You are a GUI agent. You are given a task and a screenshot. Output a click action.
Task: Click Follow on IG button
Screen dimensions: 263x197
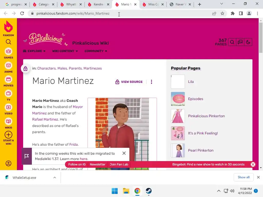tap(77, 164)
